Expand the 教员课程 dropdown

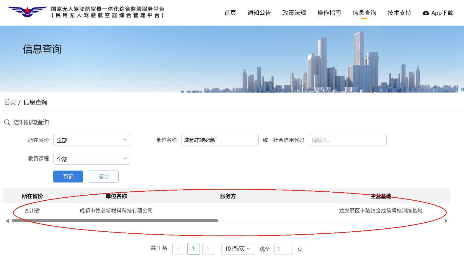92,159
